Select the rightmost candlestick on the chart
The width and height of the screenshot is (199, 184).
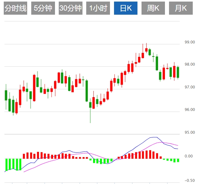[178, 72]
